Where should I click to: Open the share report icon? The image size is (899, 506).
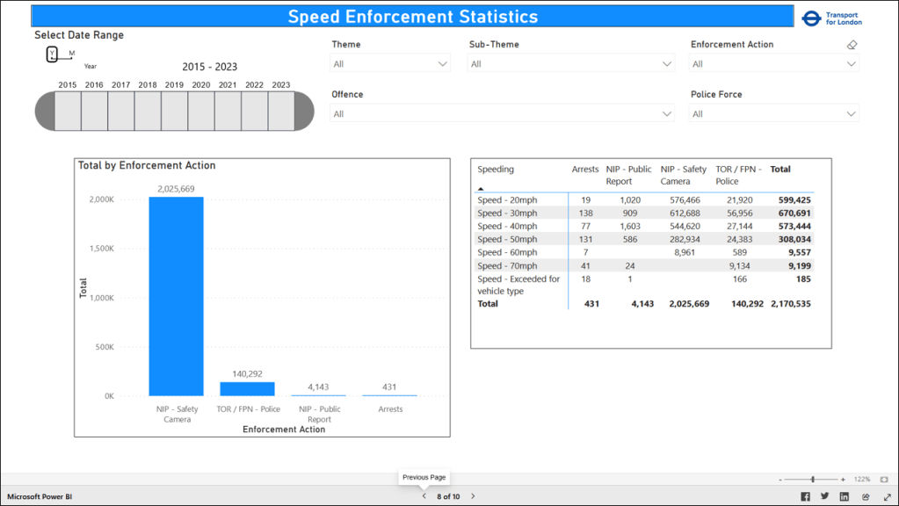pyautogui.click(x=865, y=496)
